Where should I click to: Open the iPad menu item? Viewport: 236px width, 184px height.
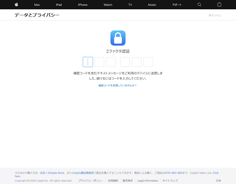59,5
